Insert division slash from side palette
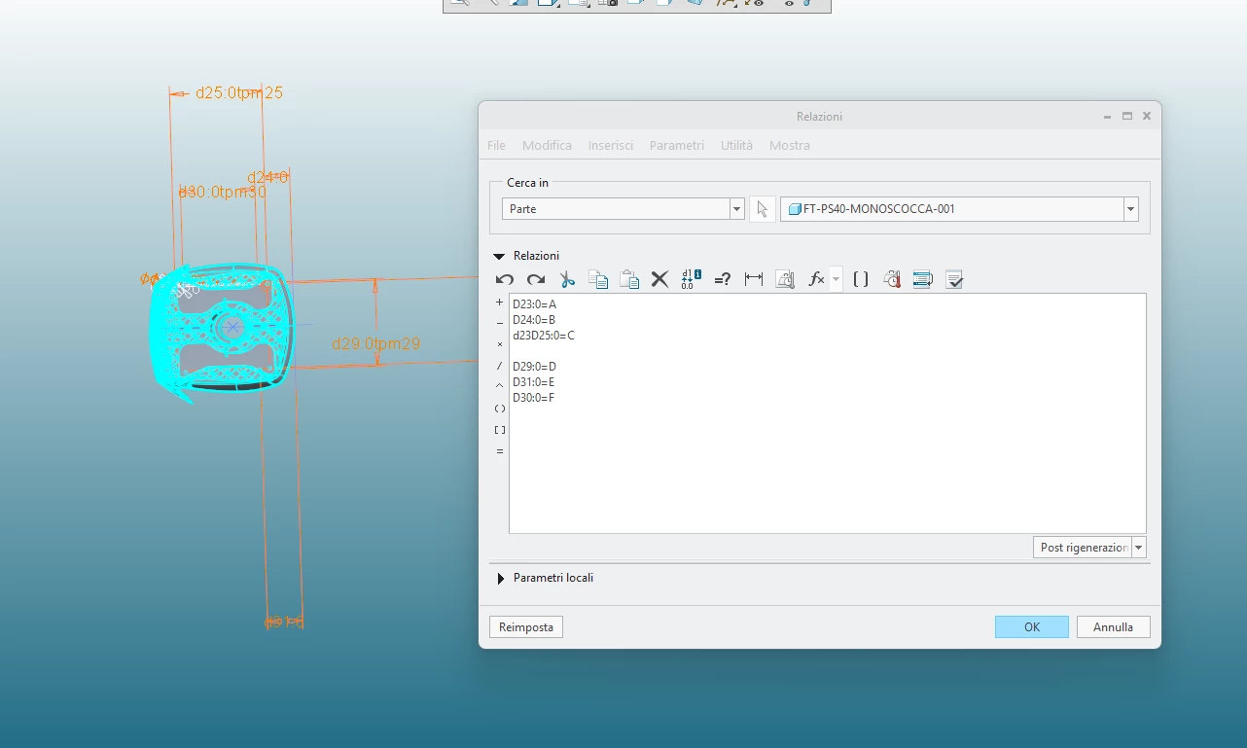1247x748 pixels. coord(500,366)
